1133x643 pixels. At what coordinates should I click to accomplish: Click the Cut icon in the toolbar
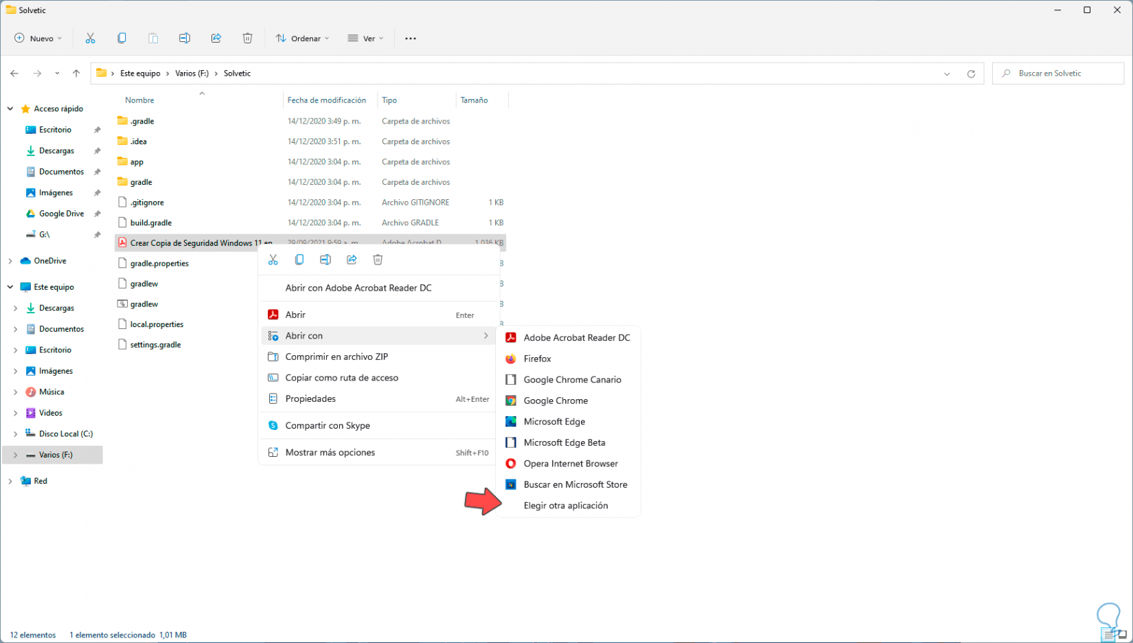coord(90,38)
